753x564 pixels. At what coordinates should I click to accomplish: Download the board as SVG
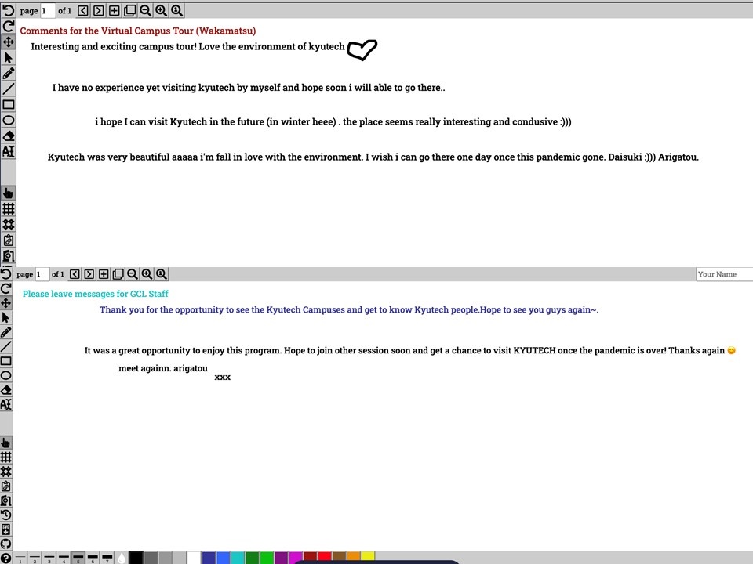5,530
